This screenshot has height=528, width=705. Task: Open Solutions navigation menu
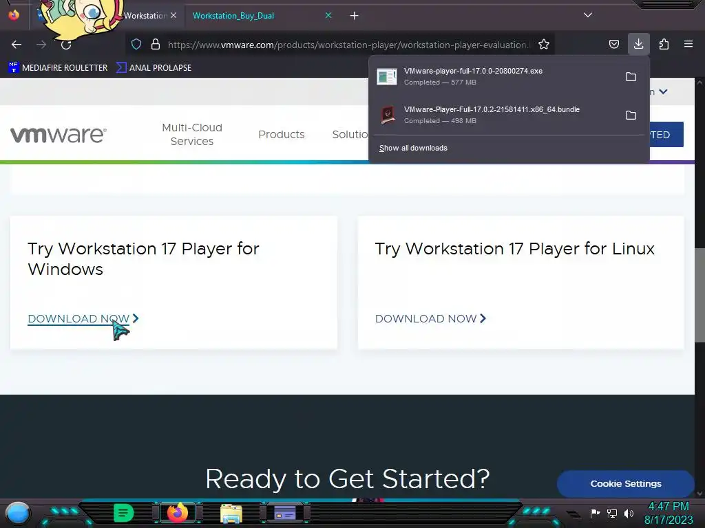pos(350,134)
